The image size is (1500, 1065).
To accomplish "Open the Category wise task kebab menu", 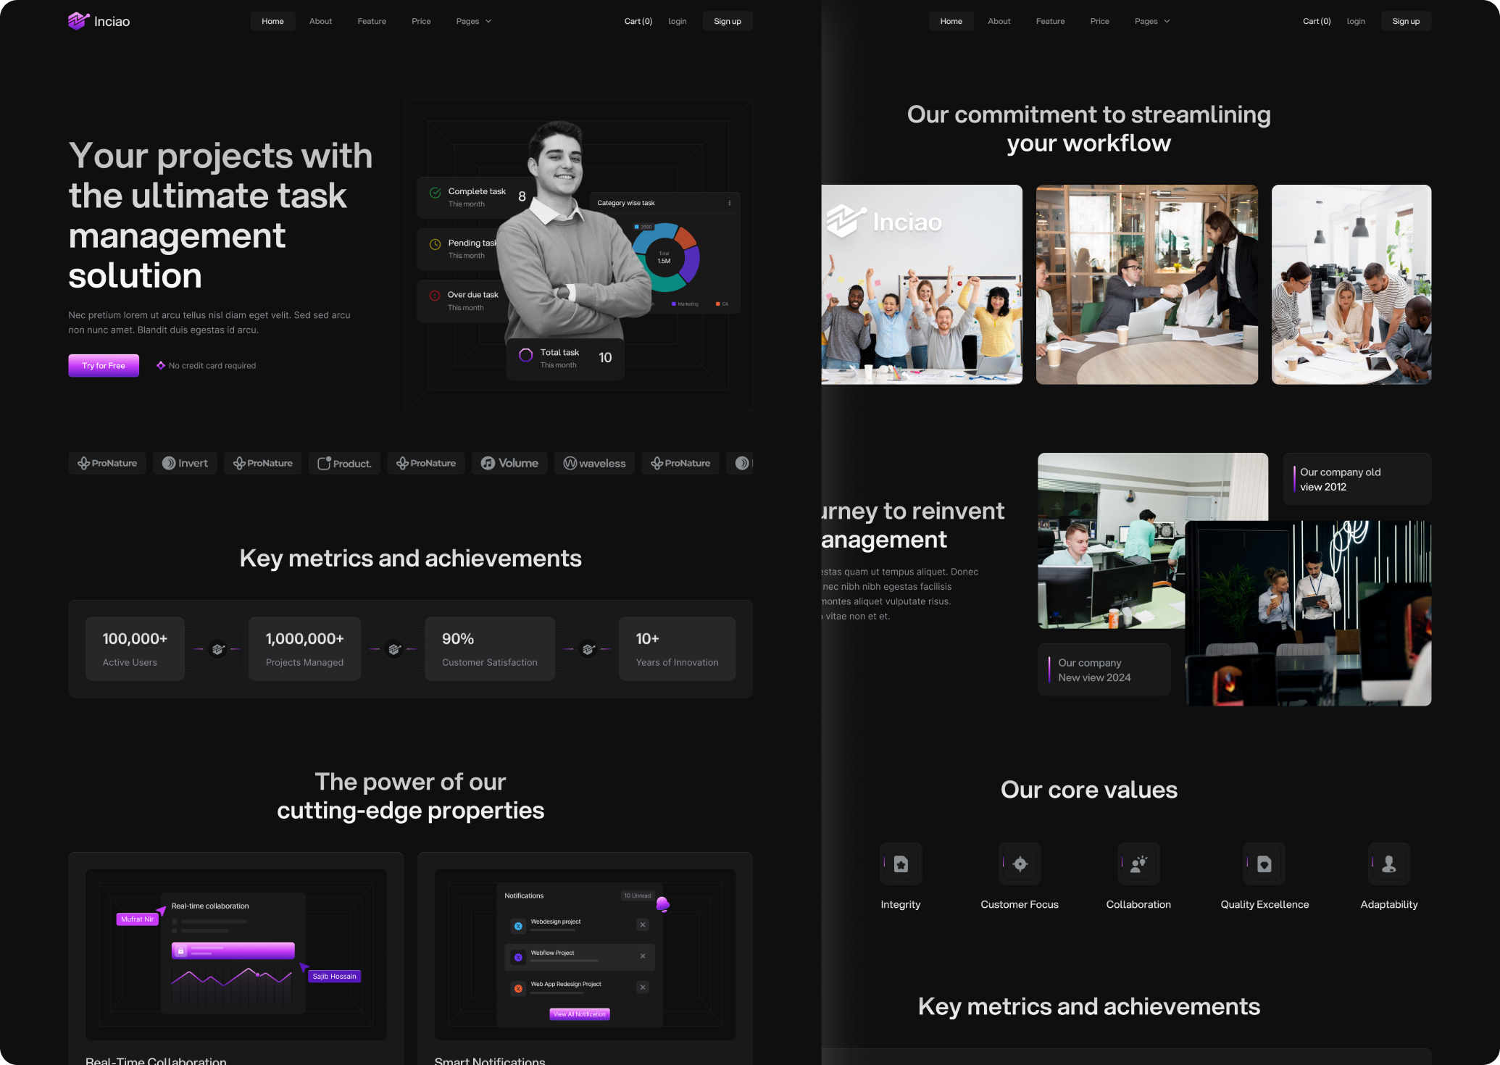I will click(729, 203).
